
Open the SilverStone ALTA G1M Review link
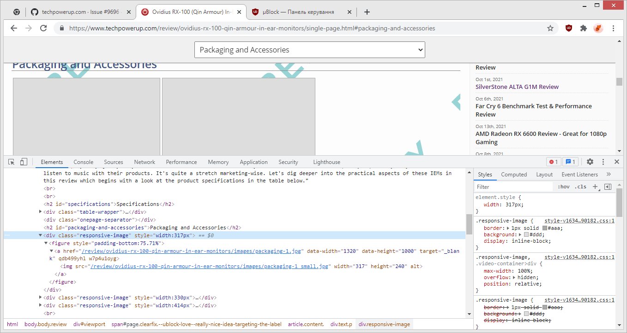click(517, 87)
